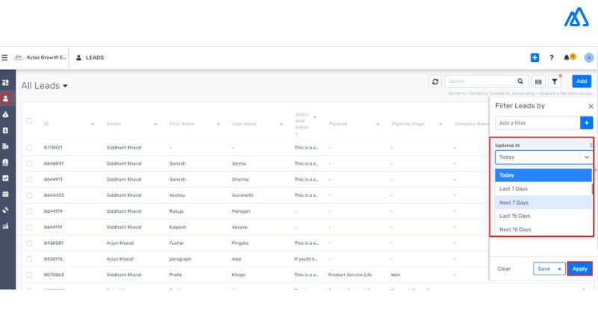Open the Calendar icon in sidebar
The image size is (598, 336).
coord(6,194)
